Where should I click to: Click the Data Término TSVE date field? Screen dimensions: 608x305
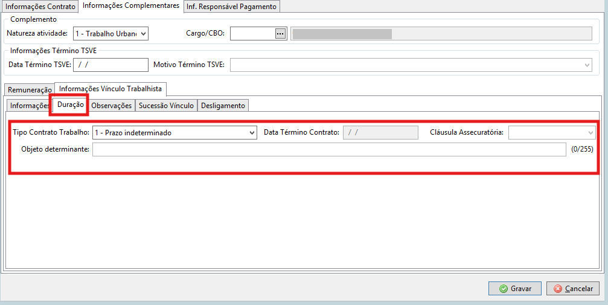point(110,65)
